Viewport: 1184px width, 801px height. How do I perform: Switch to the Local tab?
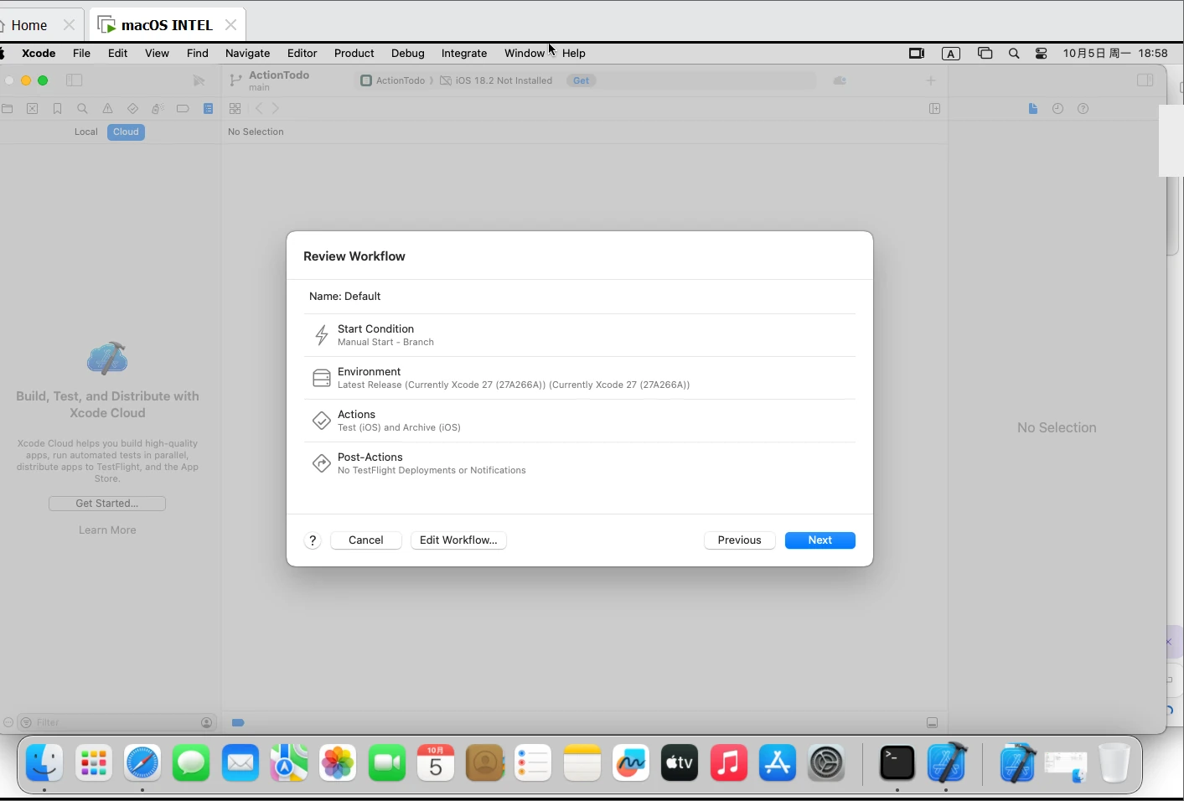point(85,132)
